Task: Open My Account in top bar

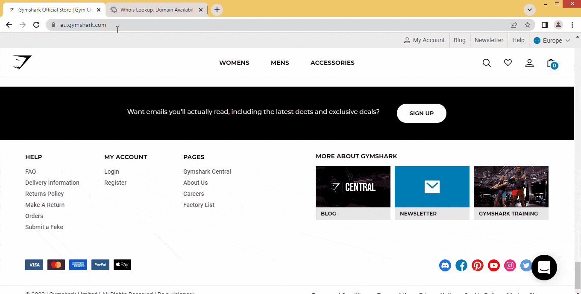Action: tap(424, 40)
